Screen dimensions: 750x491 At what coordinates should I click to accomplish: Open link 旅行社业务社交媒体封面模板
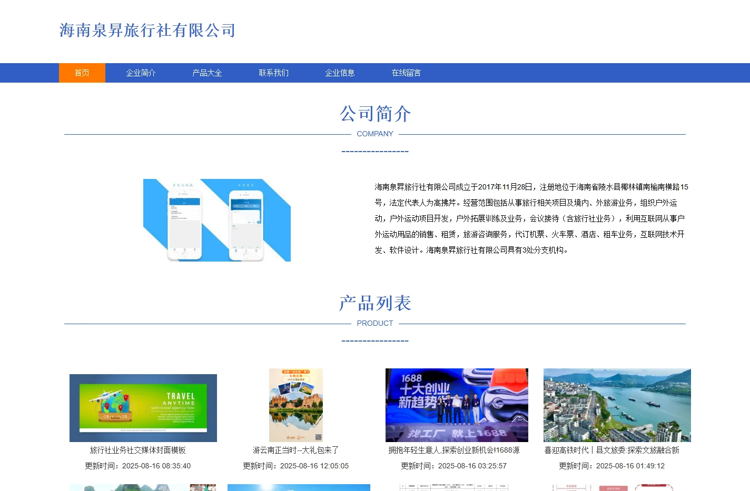138,450
